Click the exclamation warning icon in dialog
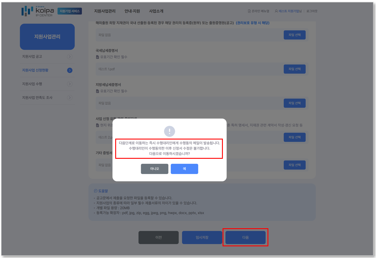 [169, 131]
